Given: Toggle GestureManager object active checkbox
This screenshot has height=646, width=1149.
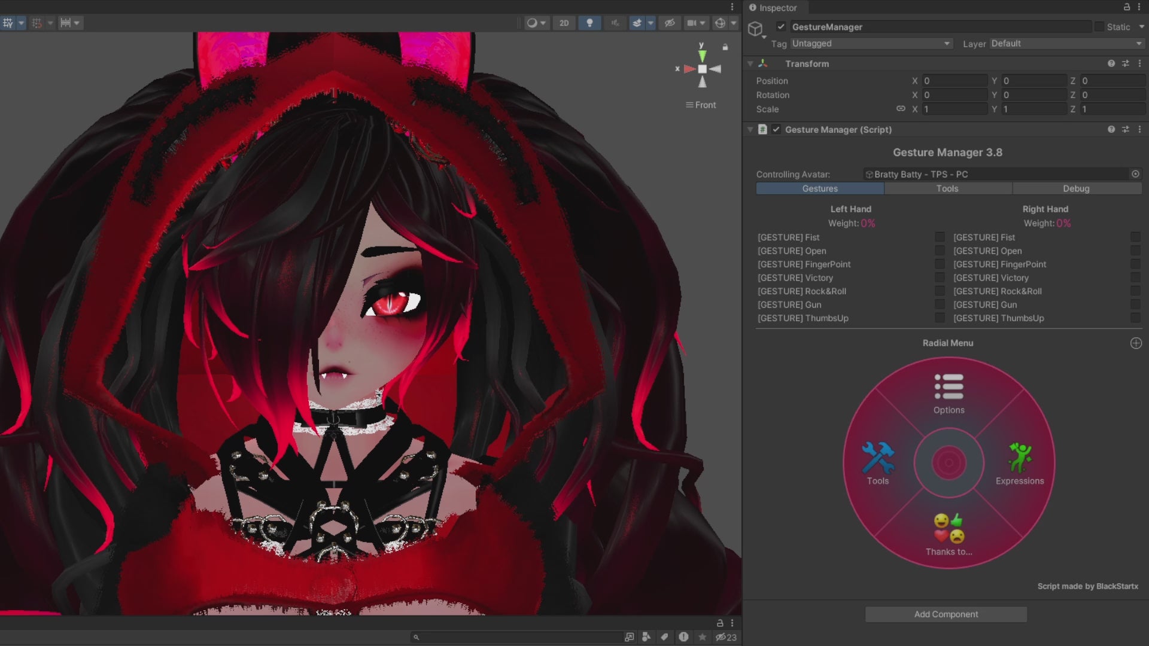Looking at the screenshot, I should pyautogui.click(x=781, y=27).
